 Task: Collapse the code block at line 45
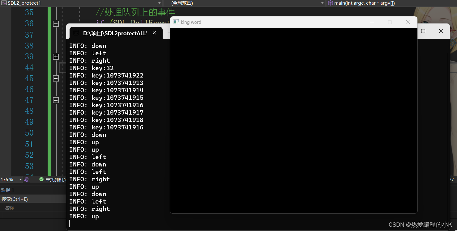(56, 78)
